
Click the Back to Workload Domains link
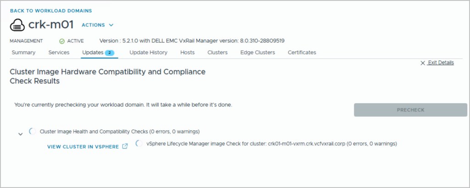click(x=51, y=11)
